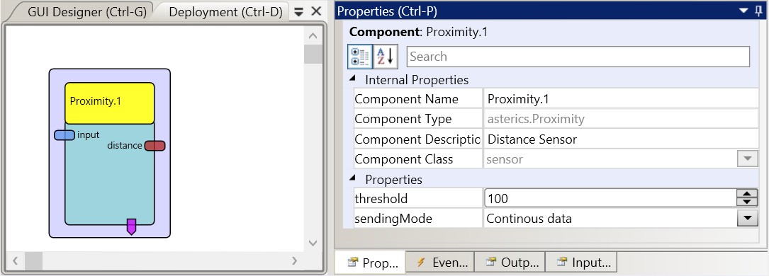Select the Proximity.1 yellow component header
The image size is (769, 276).
pyautogui.click(x=110, y=103)
